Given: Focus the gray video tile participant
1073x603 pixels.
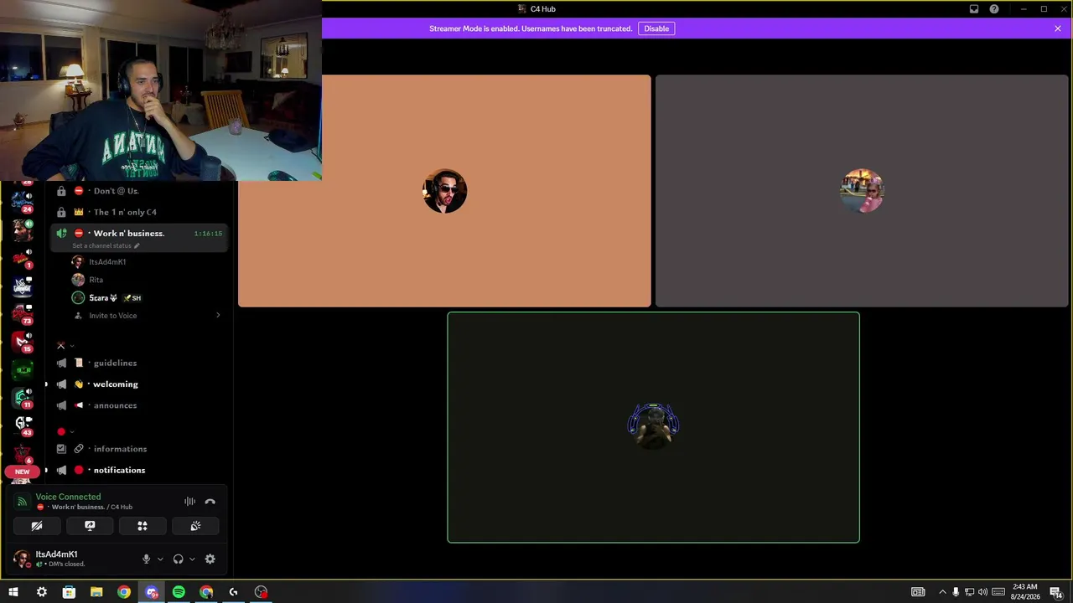Looking at the screenshot, I should (862, 191).
